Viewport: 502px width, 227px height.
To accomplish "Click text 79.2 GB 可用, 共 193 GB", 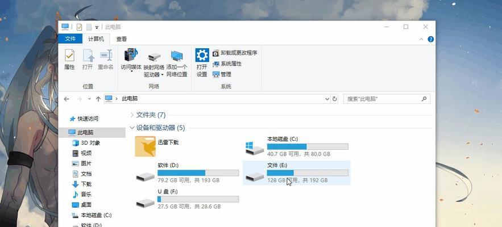I will [189, 180].
